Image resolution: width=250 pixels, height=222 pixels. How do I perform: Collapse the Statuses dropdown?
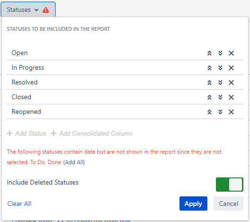(x=28, y=9)
